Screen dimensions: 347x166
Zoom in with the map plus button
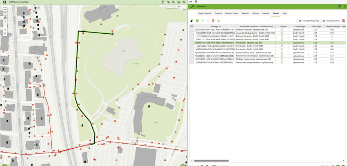coord(5,22)
